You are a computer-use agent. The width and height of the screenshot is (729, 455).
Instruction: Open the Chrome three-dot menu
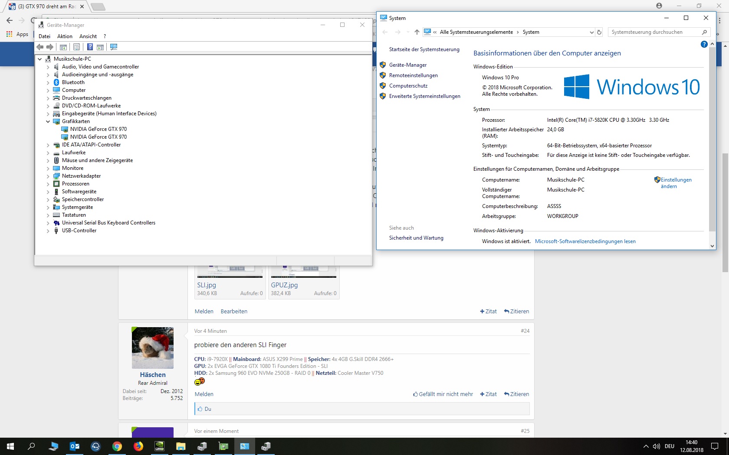720,20
